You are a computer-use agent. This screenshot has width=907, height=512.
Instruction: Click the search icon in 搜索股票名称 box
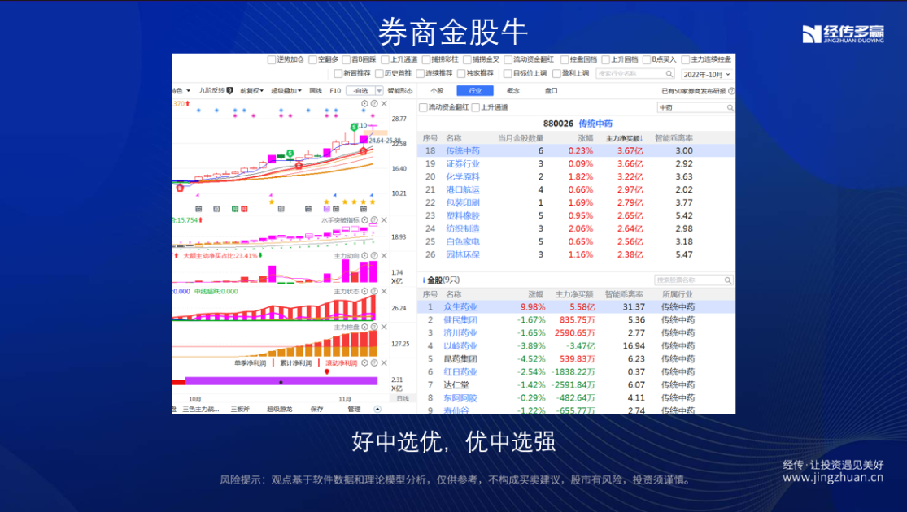[728, 280]
